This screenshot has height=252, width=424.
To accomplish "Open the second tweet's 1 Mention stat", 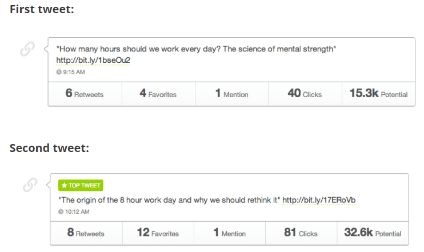I will (230, 233).
